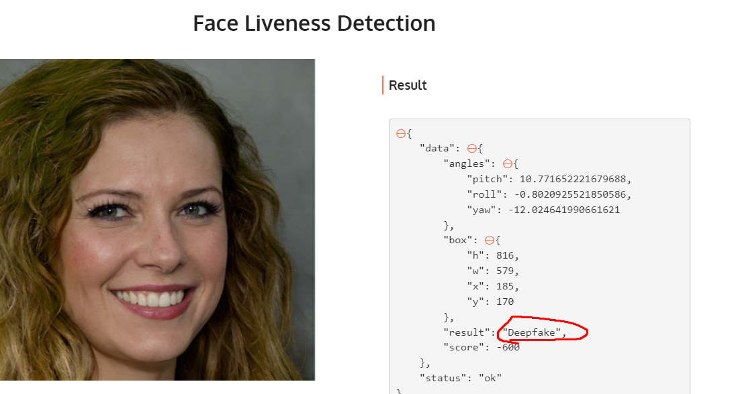730x394 pixels.
Task: Click the "pitch" key label
Action: (x=488, y=180)
